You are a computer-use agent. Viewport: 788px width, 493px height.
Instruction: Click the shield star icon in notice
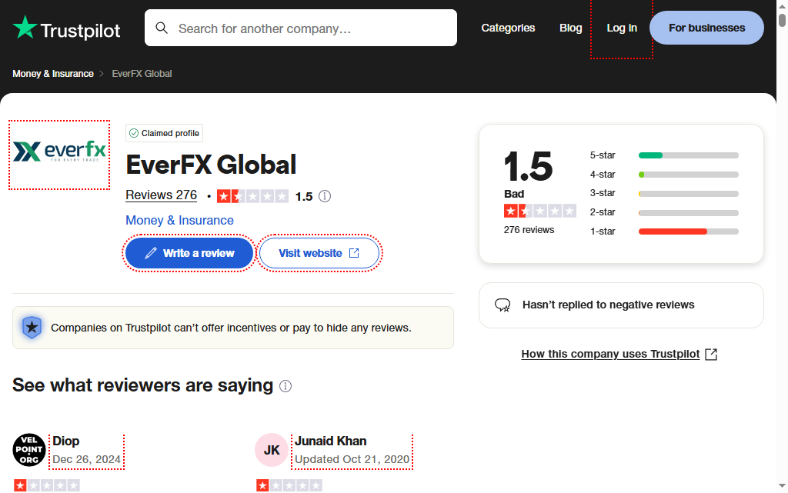tap(32, 328)
